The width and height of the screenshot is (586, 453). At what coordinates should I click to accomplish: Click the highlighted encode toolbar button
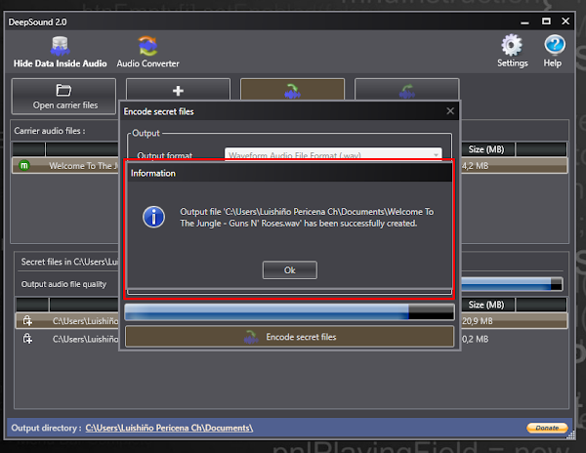tap(292, 90)
